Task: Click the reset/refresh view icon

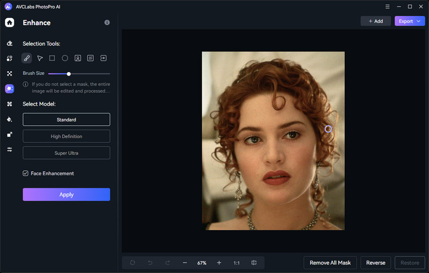Action: pyautogui.click(x=132, y=263)
